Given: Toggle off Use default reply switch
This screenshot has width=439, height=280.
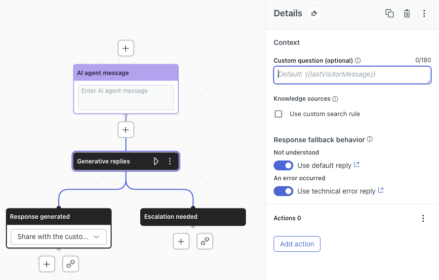Looking at the screenshot, I should tap(283, 165).
